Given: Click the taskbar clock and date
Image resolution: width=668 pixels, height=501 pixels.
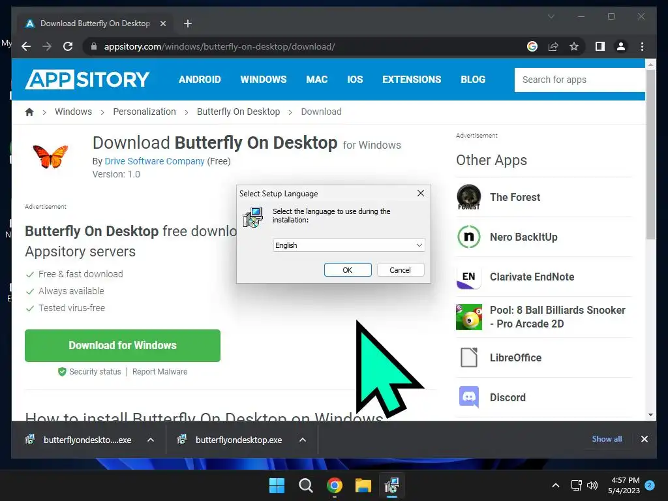Looking at the screenshot, I should tap(624, 485).
